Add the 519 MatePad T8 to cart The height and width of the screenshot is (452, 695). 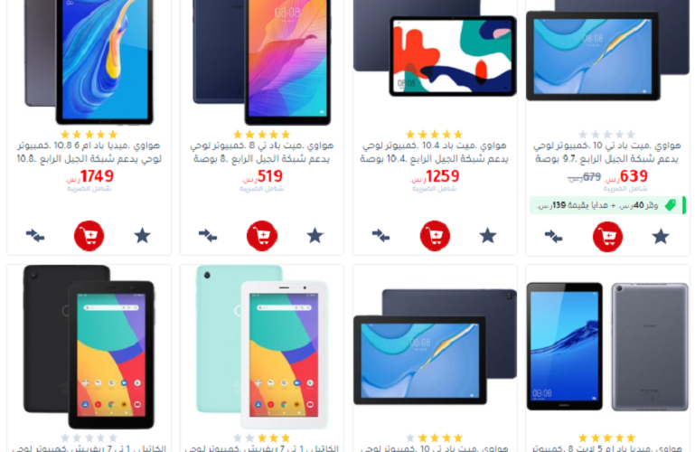262,236
